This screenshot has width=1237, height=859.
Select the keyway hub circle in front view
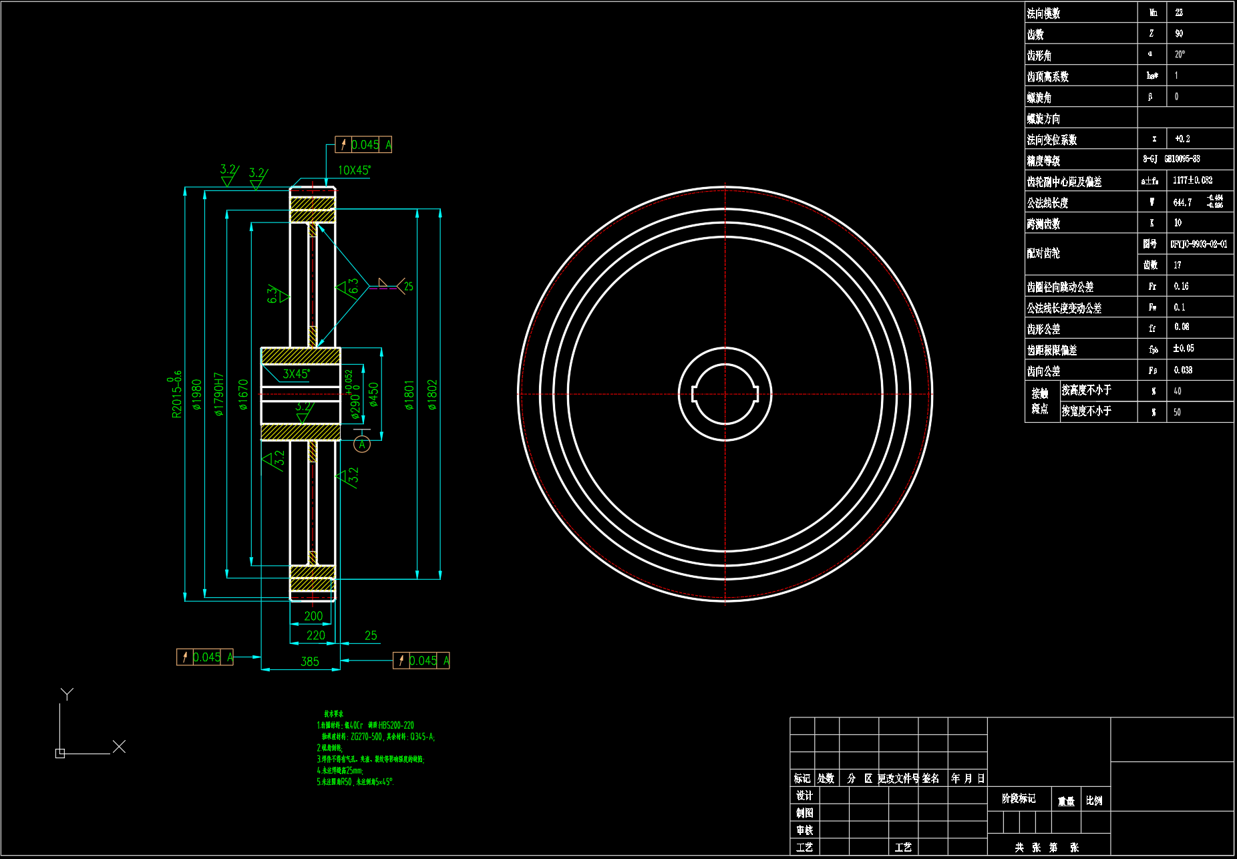coord(725,394)
